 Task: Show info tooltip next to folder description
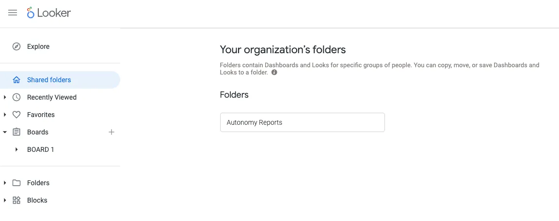click(274, 72)
